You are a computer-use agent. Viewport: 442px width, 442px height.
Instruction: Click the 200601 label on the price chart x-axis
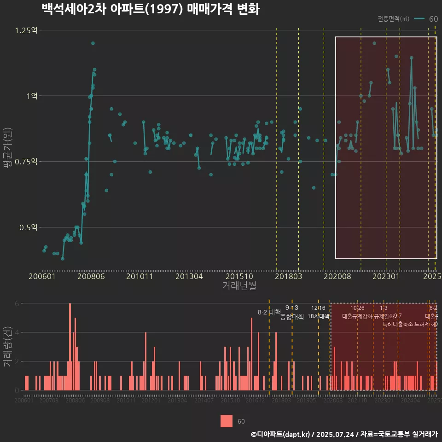42,276
